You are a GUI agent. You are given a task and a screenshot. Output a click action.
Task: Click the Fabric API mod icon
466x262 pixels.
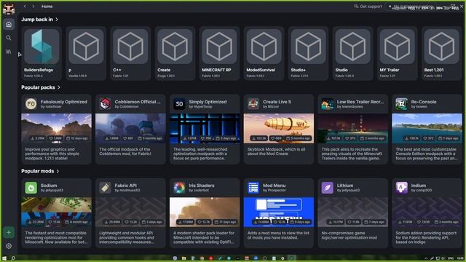tap(105, 188)
